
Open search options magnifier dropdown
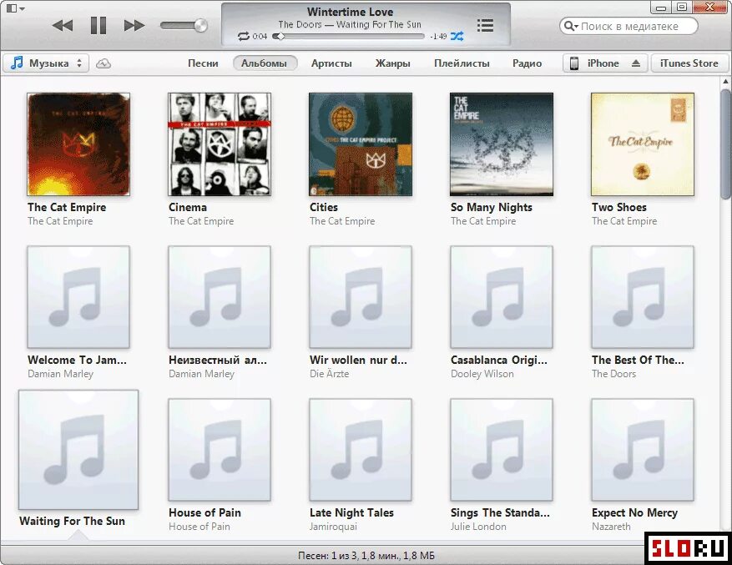tap(571, 26)
